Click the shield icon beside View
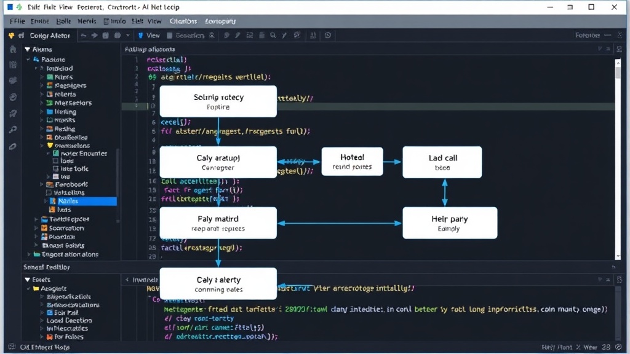Viewport: 630px width, 354px height. coord(141,35)
